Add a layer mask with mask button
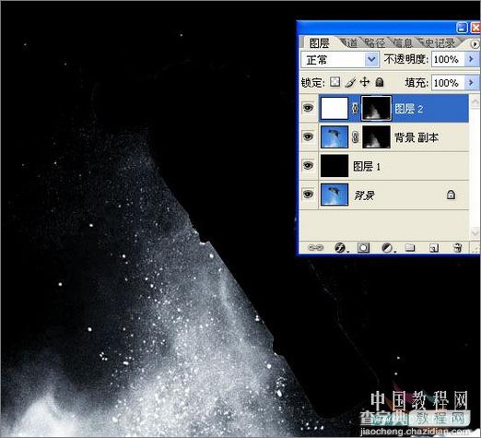The width and height of the screenshot is (481, 438). (363, 247)
